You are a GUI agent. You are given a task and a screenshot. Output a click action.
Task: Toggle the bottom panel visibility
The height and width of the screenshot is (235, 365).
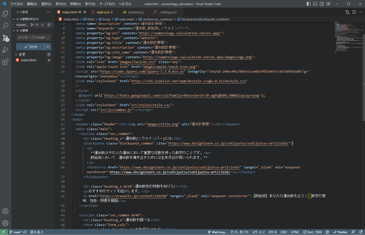click(315, 4)
